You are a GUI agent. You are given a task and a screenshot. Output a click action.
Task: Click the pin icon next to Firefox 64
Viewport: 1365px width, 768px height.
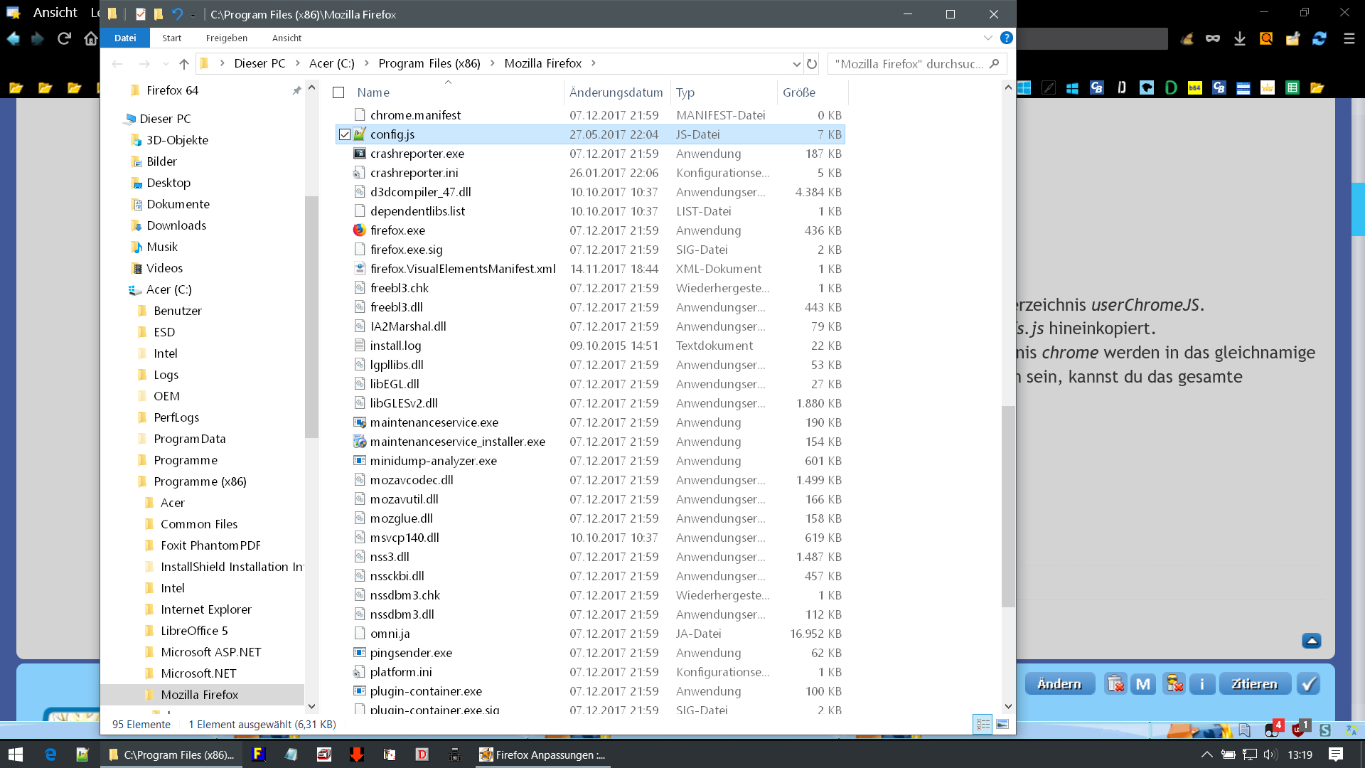[296, 91]
